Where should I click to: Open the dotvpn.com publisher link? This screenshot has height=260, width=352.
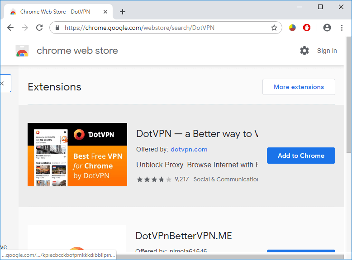coord(189,149)
